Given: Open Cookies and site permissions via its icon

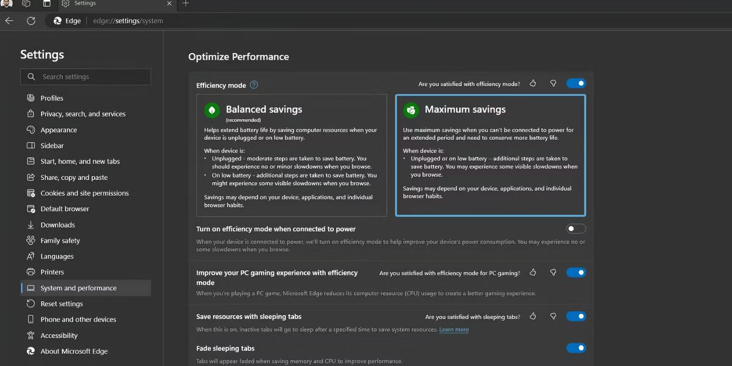Looking at the screenshot, I should 30,193.
